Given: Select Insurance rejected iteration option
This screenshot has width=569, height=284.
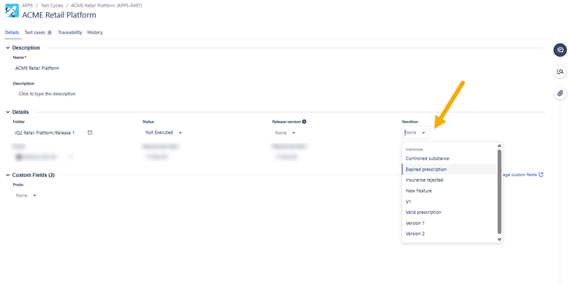Looking at the screenshot, I should tap(449, 180).
